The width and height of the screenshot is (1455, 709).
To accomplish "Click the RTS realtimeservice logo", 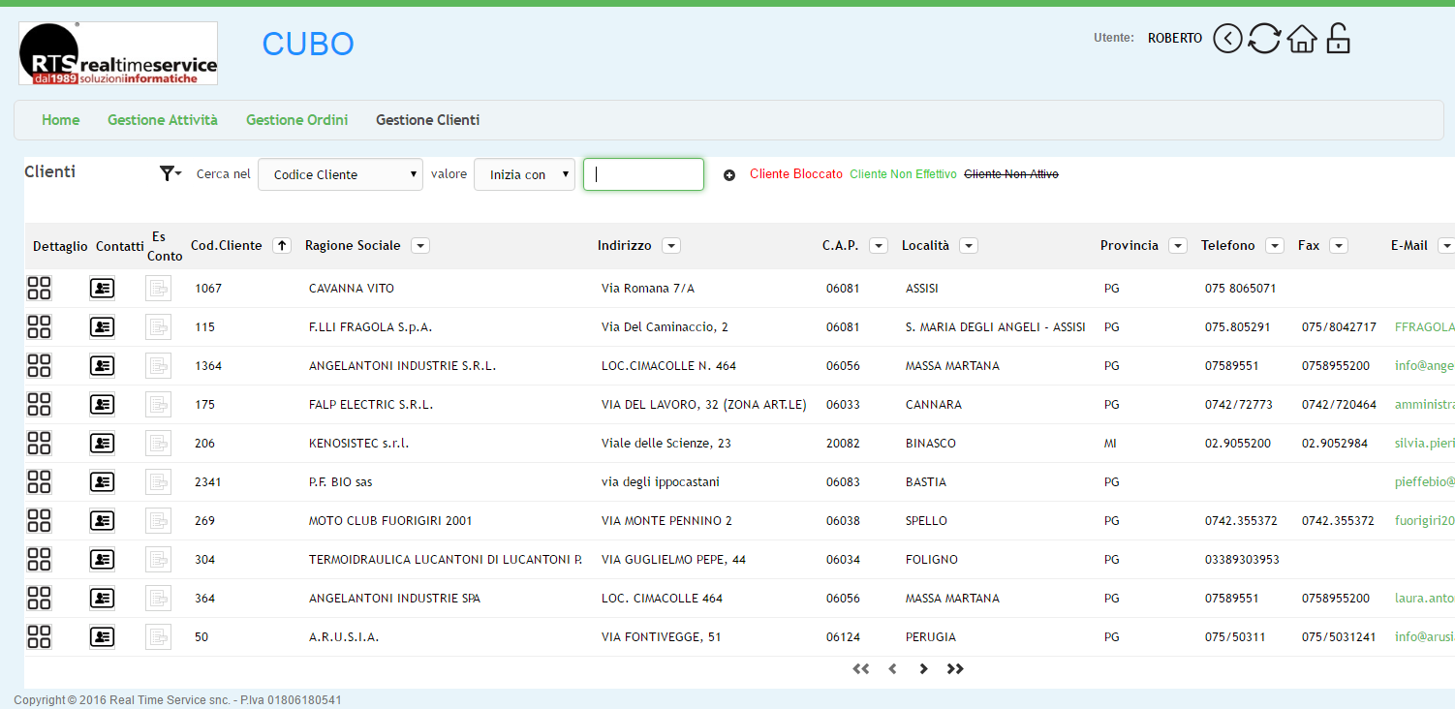I will (118, 53).
